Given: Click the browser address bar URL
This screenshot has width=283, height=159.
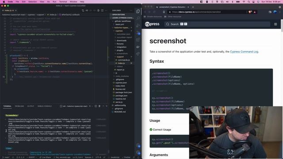Looking at the screenshot, I should point(196,12).
